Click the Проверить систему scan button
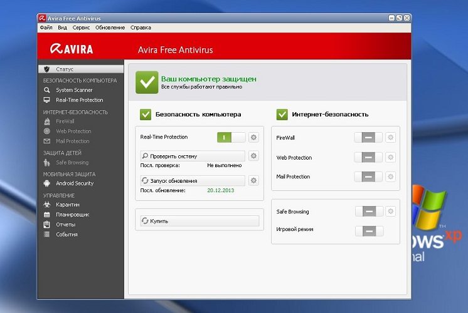The height and width of the screenshot is (313, 468). [x=193, y=156]
